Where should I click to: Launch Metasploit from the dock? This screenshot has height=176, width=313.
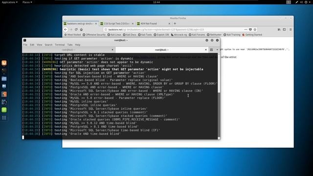(4, 87)
